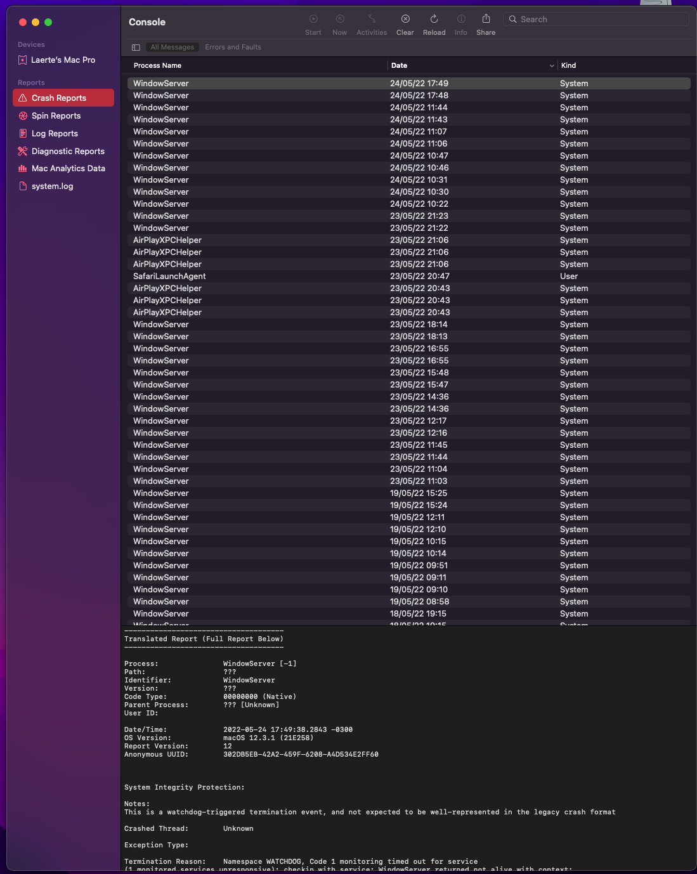
Task: Select WindowServer report dated 19/05/22 08:58
Action: (409, 601)
